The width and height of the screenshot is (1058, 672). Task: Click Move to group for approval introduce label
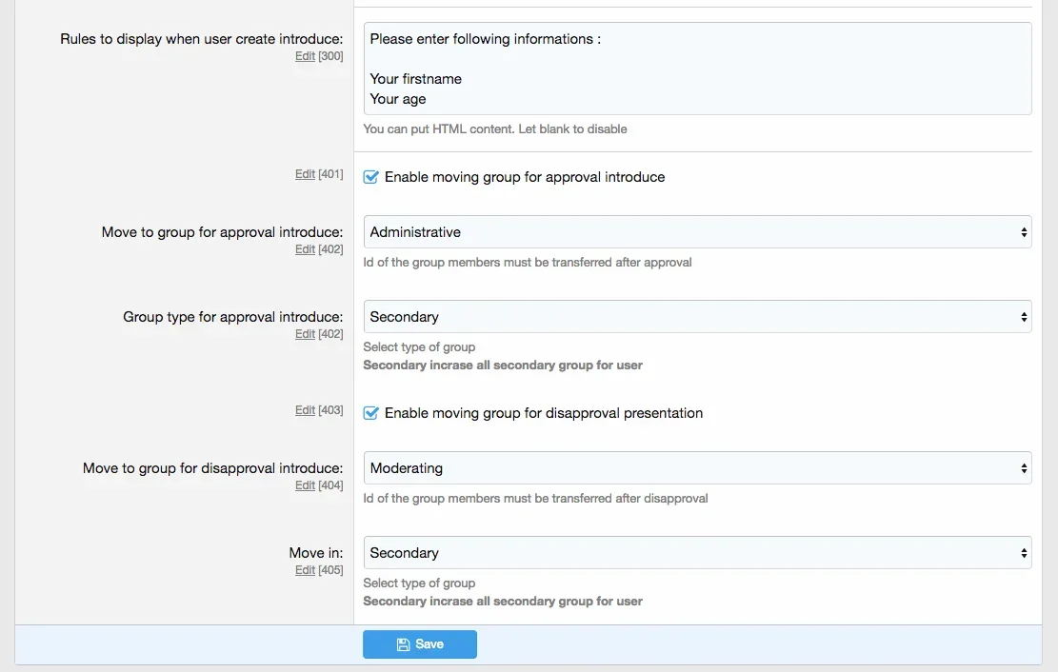[x=222, y=232]
